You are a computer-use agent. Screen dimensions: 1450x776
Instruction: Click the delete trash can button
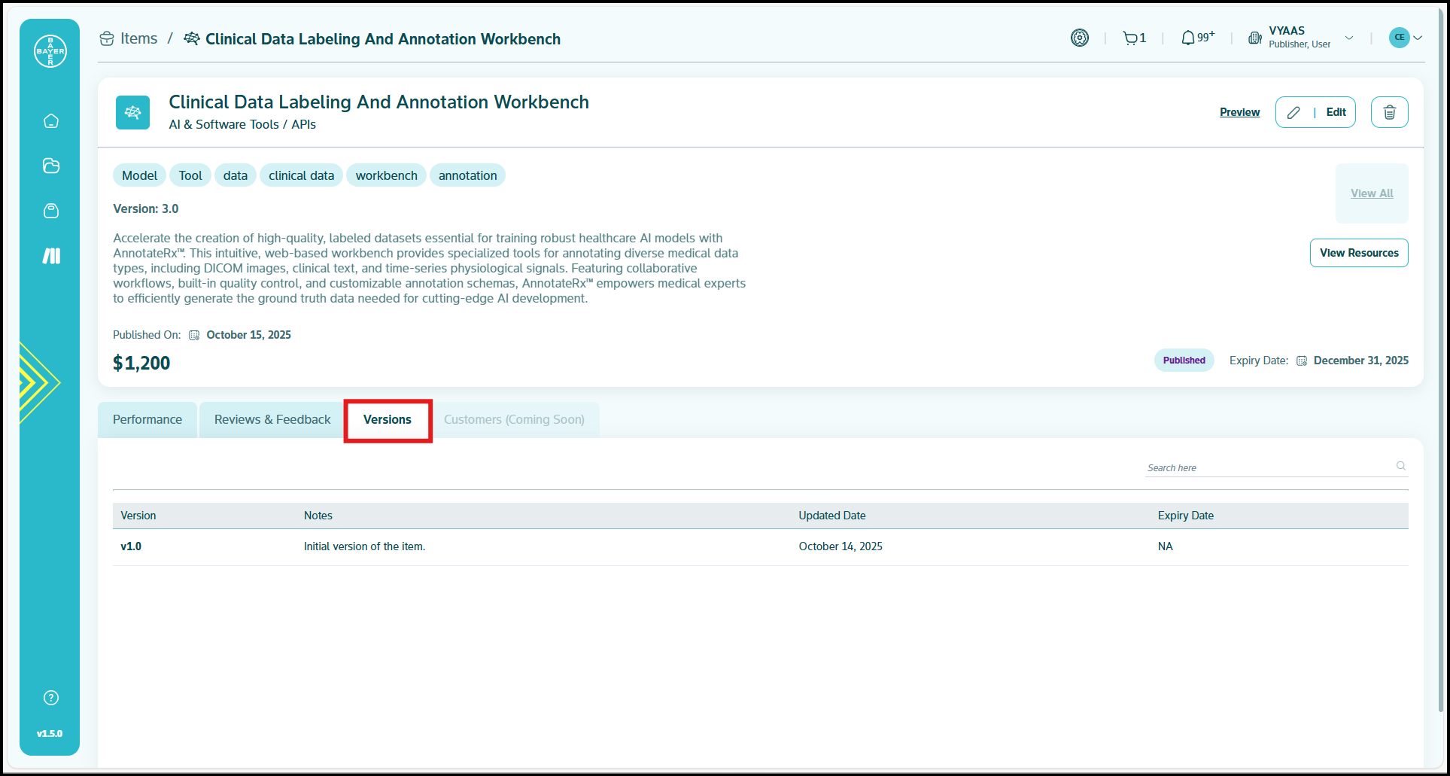coord(1389,112)
